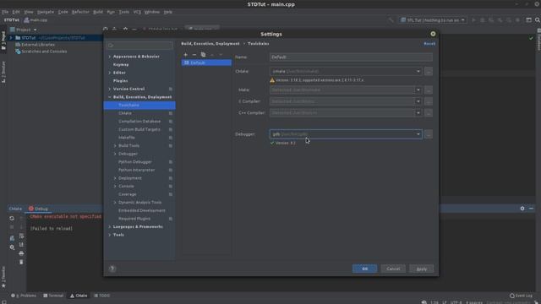Cancel the Settings dialog
The image size is (541, 304).
[x=393, y=269]
